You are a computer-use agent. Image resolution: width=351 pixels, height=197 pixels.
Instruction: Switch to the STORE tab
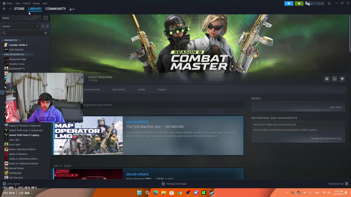coord(19,9)
